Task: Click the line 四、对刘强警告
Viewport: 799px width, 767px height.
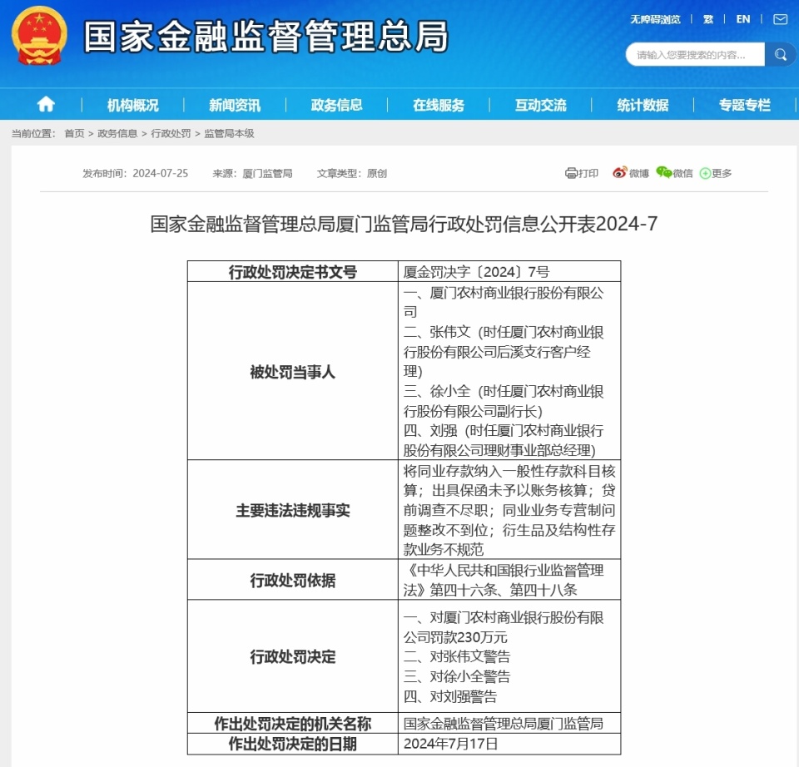Action: [x=450, y=696]
